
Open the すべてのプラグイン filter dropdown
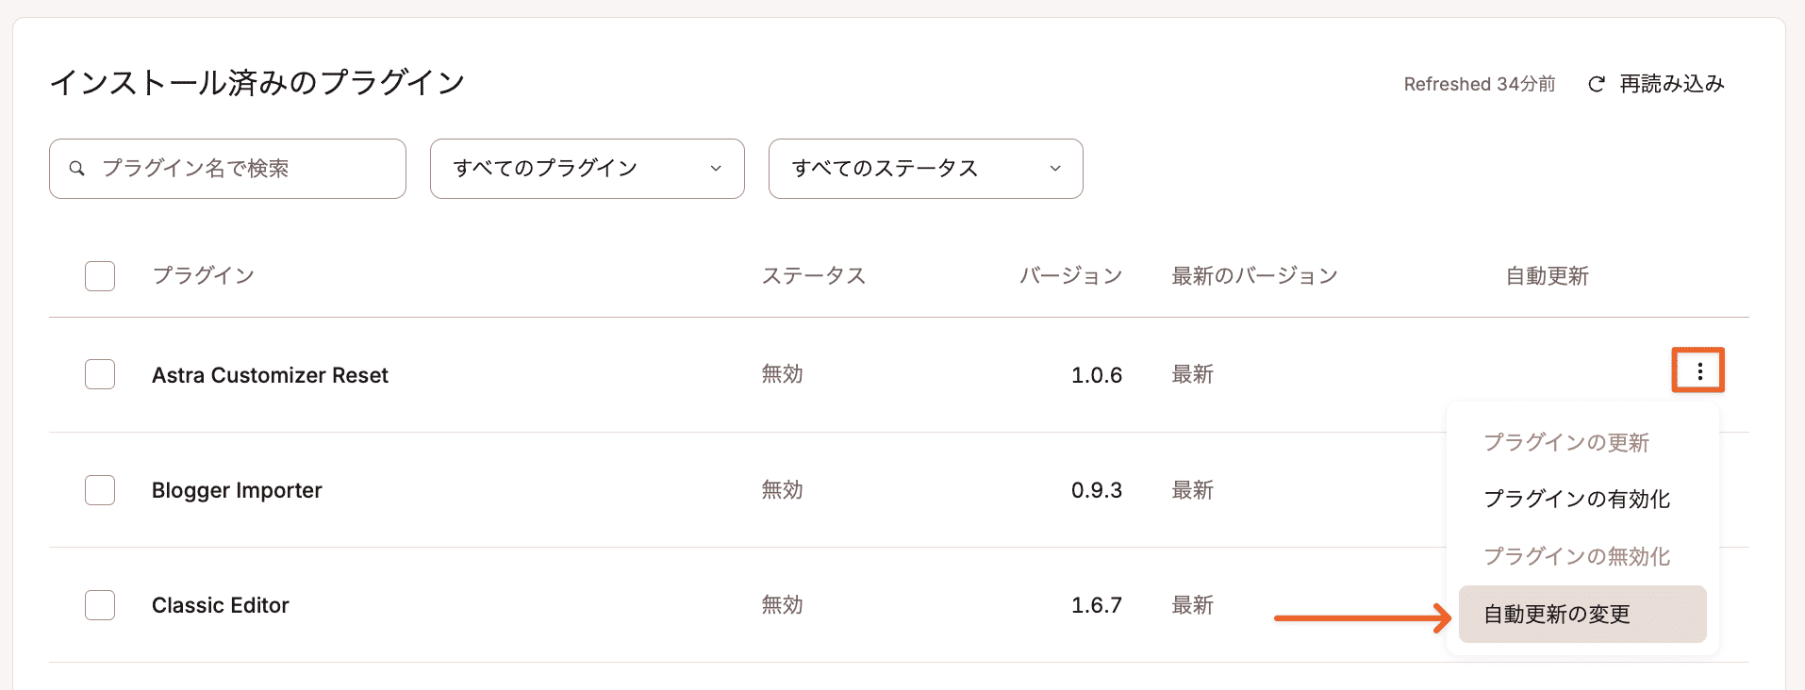pyautogui.click(x=586, y=168)
